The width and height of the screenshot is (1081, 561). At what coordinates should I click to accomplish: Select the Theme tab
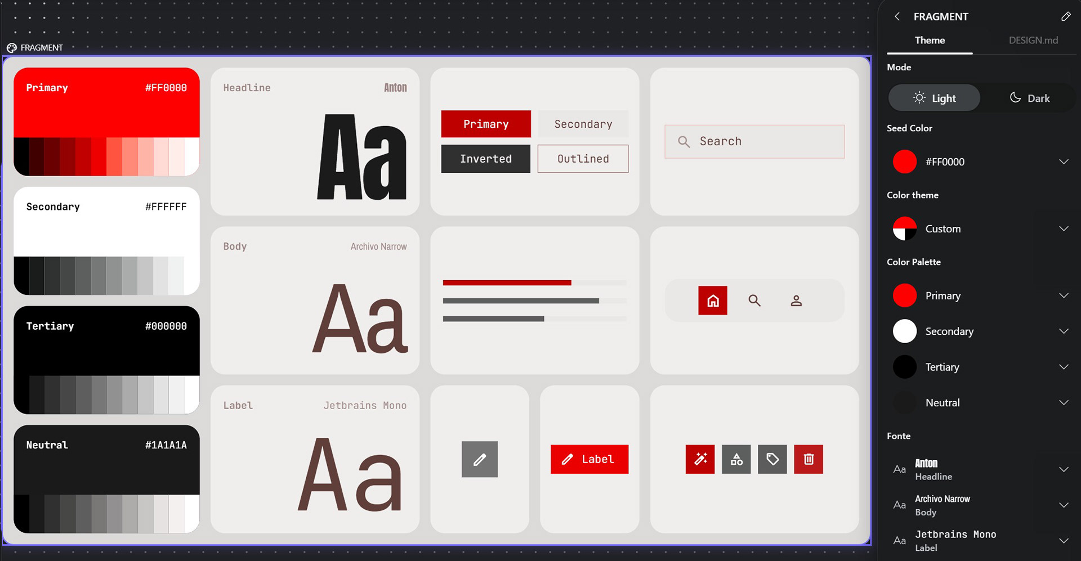(930, 41)
